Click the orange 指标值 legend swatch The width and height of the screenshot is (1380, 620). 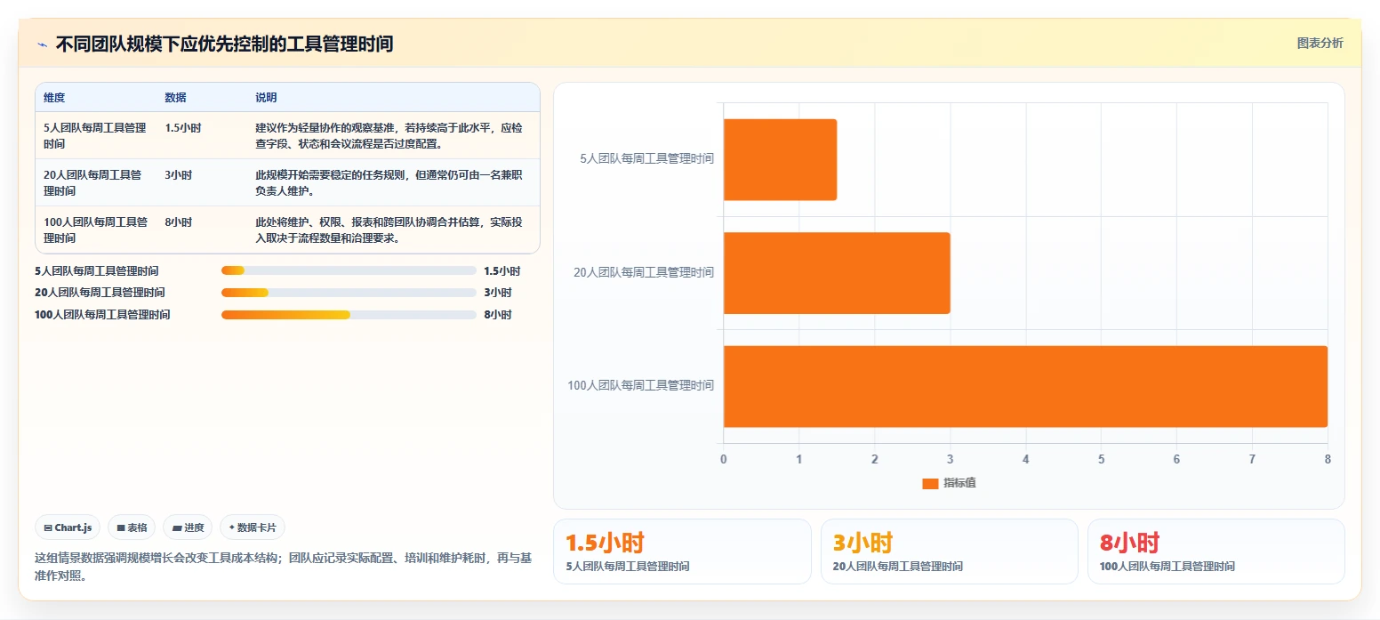pos(930,484)
